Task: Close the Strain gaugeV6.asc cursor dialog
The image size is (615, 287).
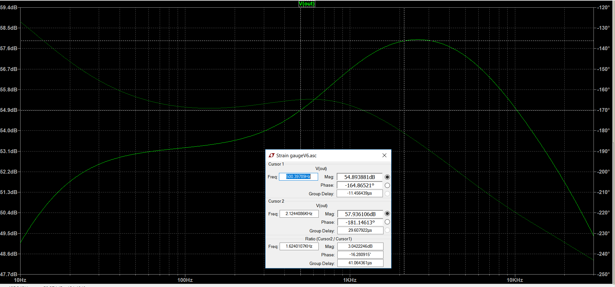Action: click(x=384, y=155)
